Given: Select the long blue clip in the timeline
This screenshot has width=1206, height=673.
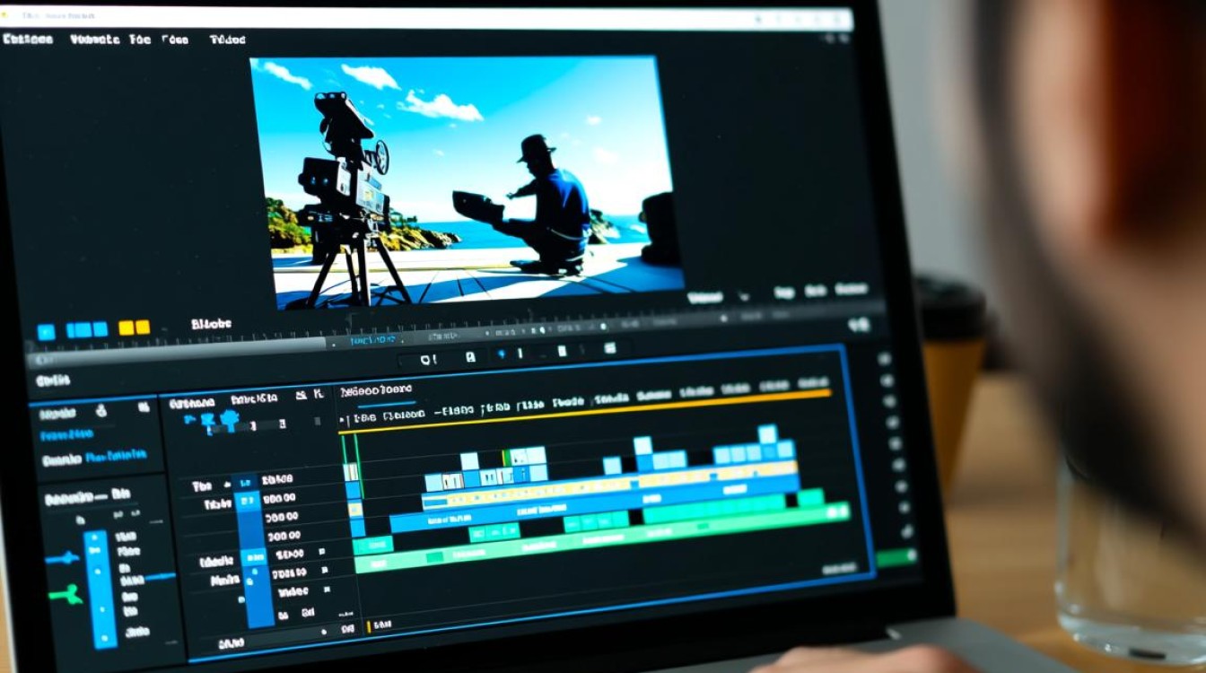Looking at the screenshot, I should (594, 504).
